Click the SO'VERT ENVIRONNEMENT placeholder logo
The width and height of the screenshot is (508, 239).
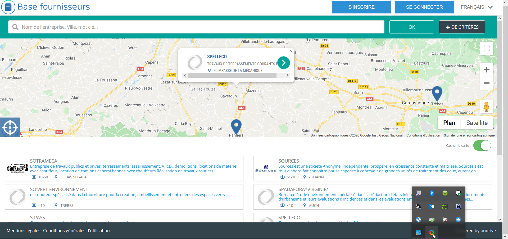[17, 197]
